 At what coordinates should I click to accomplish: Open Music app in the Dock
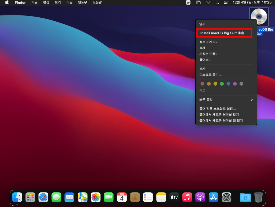[x=187, y=197]
